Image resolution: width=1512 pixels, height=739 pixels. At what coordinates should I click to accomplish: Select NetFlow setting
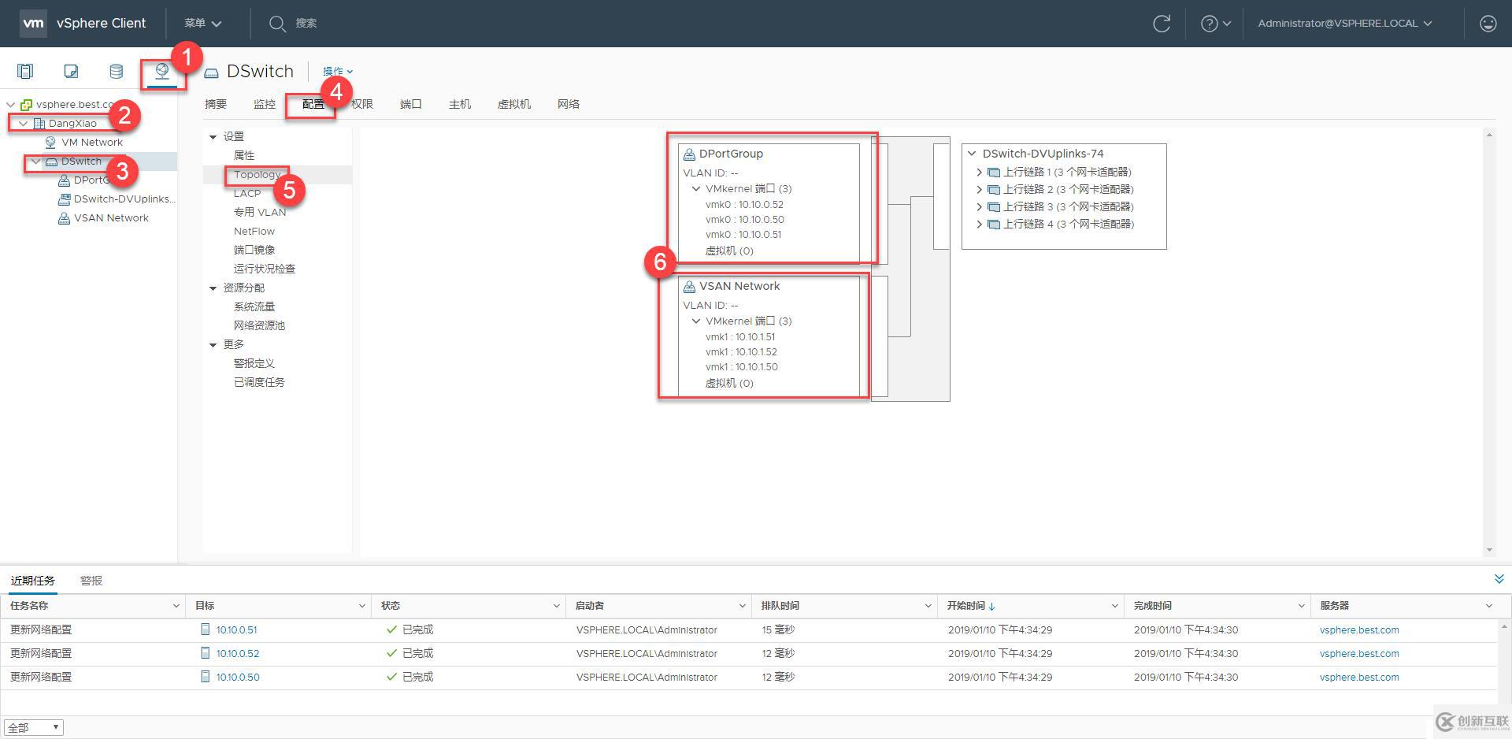tap(254, 231)
